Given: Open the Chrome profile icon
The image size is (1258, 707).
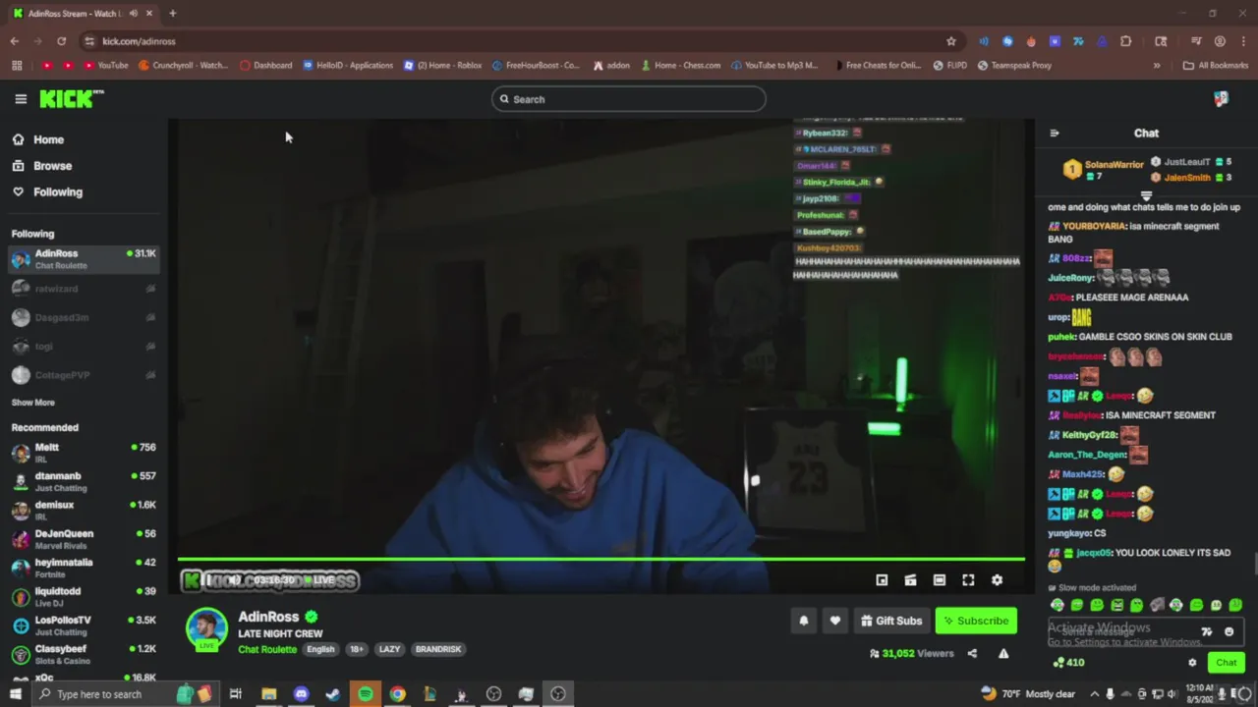Looking at the screenshot, I should click(x=1220, y=41).
